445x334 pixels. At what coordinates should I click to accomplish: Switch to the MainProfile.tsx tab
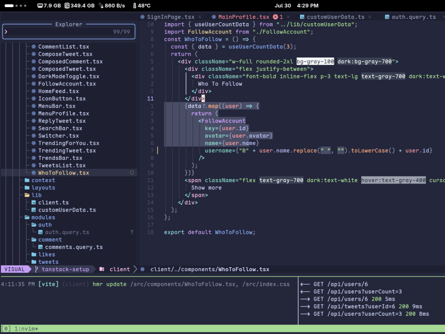tap(243, 17)
